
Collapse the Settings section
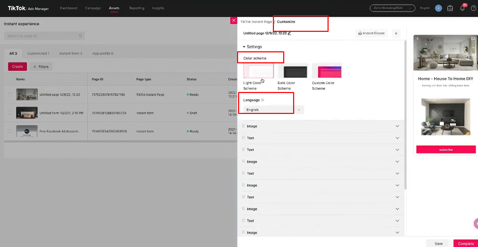pos(244,47)
